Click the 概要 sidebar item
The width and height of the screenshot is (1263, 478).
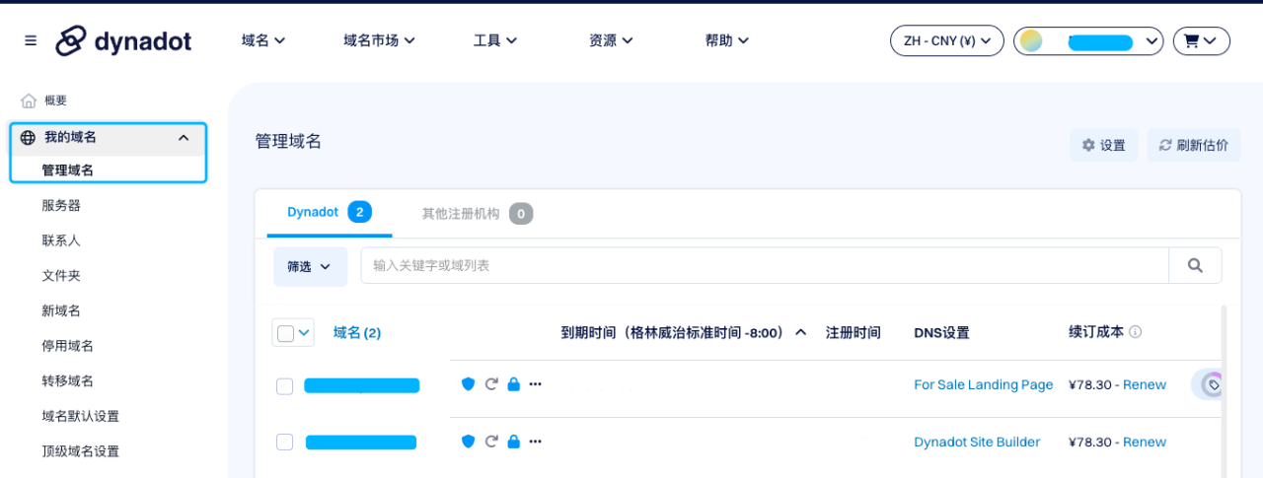click(x=55, y=101)
